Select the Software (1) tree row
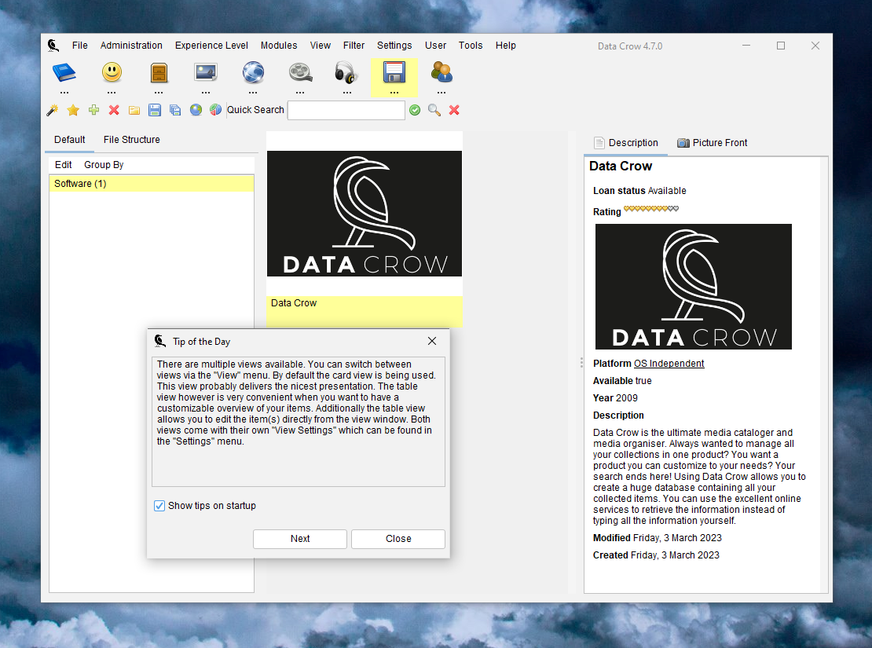 pyautogui.click(x=152, y=184)
